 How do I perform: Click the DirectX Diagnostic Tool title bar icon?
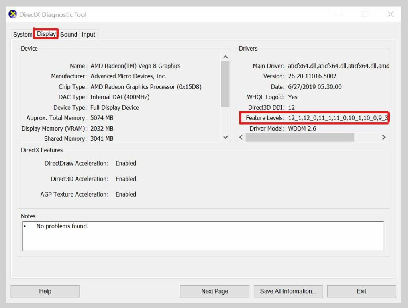[12, 14]
